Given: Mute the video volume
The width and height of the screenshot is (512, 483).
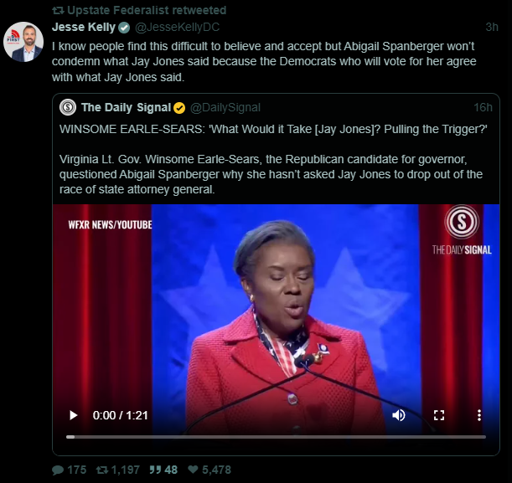Looking at the screenshot, I should pos(398,415).
